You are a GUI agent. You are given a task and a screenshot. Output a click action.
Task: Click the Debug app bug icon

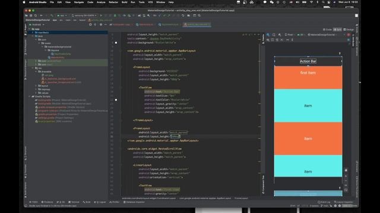[x=115, y=15]
